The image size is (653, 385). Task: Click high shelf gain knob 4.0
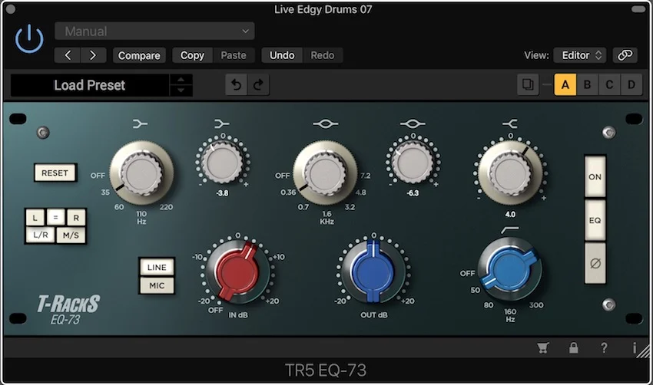(510, 173)
